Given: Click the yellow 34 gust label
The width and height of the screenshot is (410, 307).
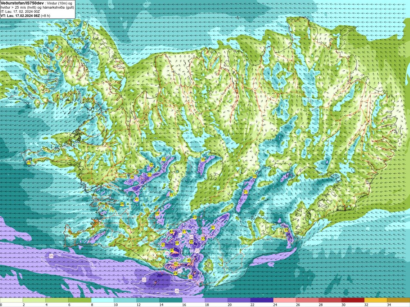Looking at the screenshot, I should [151, 165].
